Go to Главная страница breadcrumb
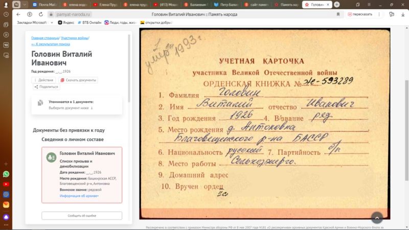The width and height of the screenshot is (409, 230). coord(45,38)
